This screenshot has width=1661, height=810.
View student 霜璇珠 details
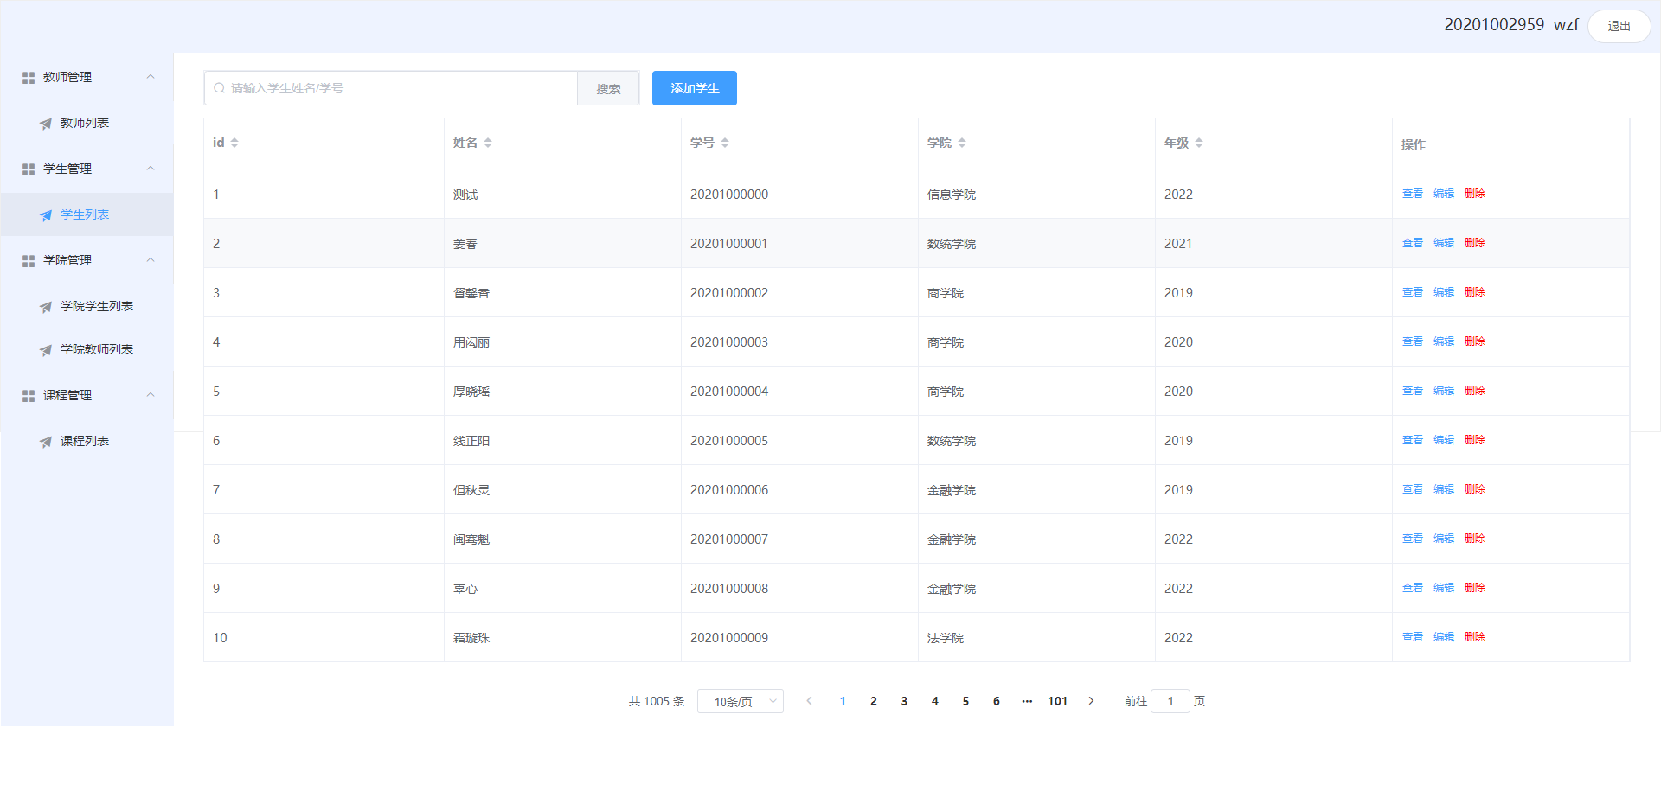1413,637
